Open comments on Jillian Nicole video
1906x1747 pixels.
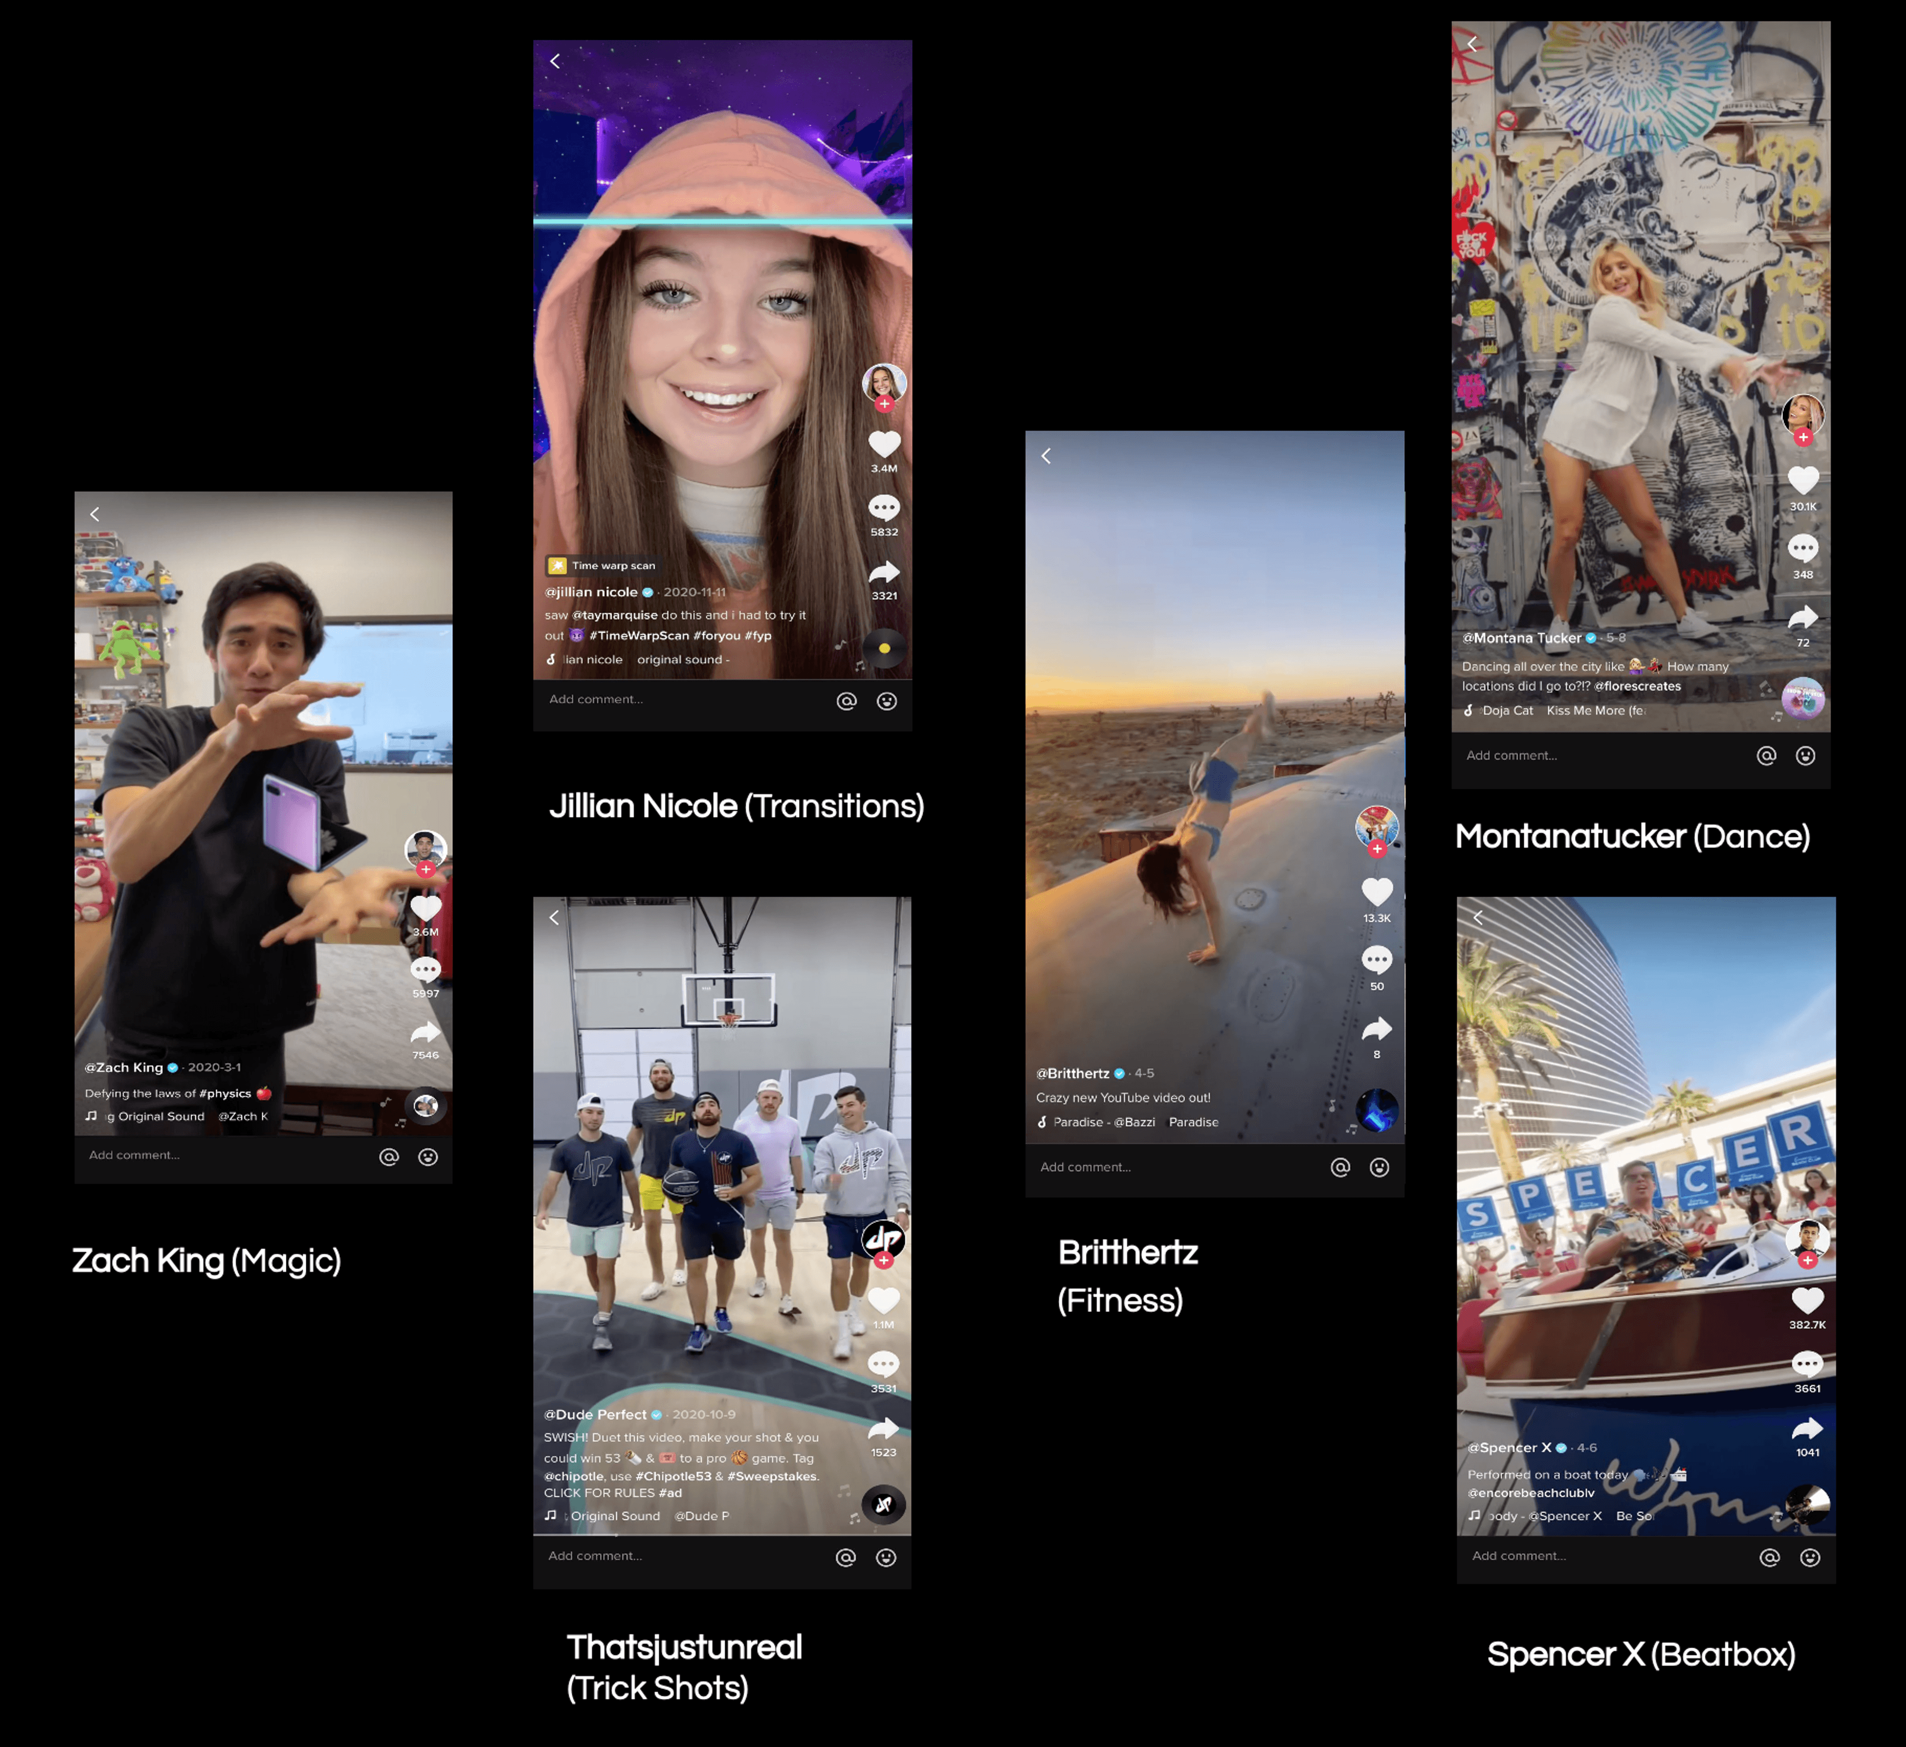884,509
